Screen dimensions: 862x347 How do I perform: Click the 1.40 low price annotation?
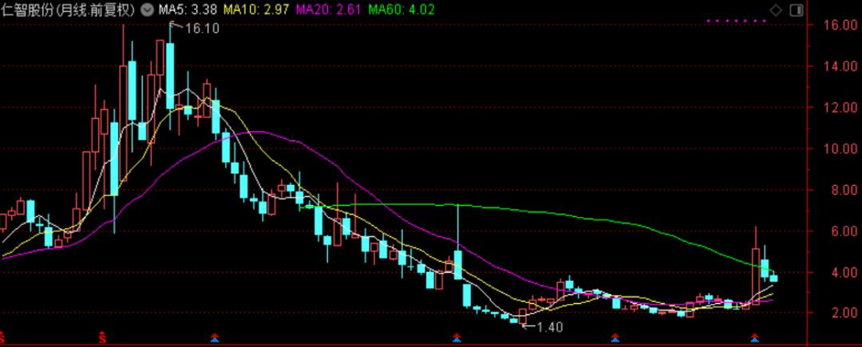coord(549,327)
